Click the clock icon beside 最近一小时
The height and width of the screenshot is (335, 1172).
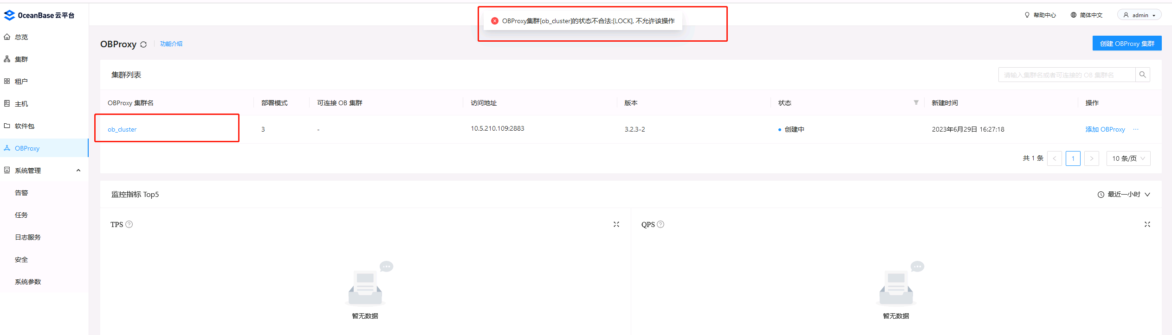[1101, 195]
